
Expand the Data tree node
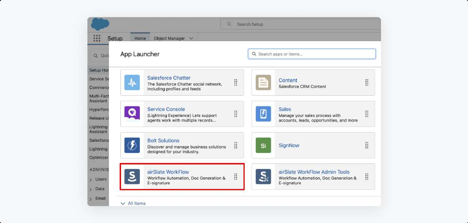point(91,190)
